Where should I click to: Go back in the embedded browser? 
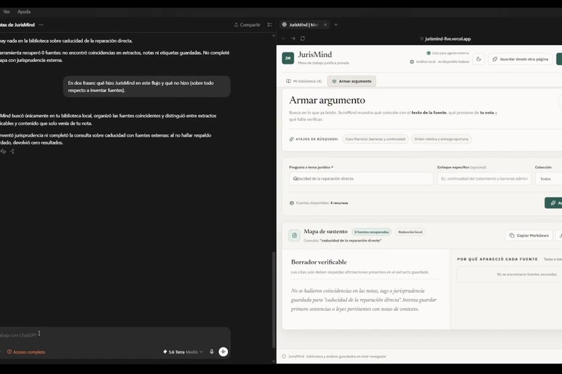(284, 38)
